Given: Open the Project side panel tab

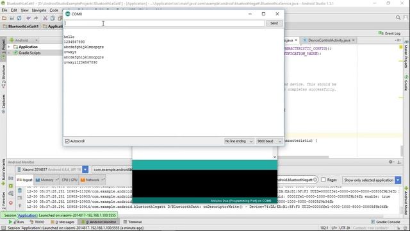Looking at the screenshot, I should coord(3,49).
